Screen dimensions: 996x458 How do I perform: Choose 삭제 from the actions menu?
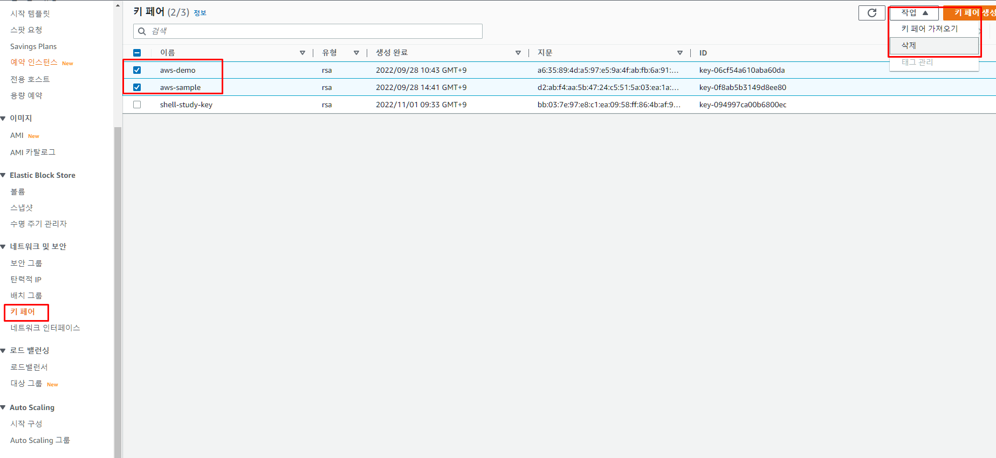[933, 45]
